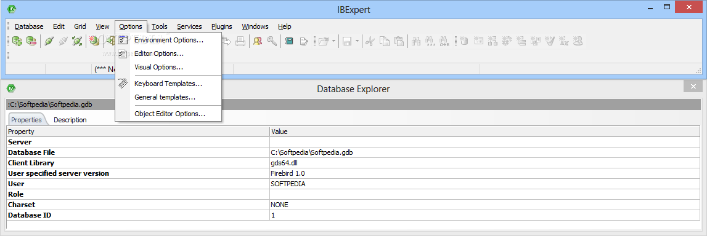Click the scissors Cut icon
Screen dimensions: 707x236
click(x=370, y=41)
